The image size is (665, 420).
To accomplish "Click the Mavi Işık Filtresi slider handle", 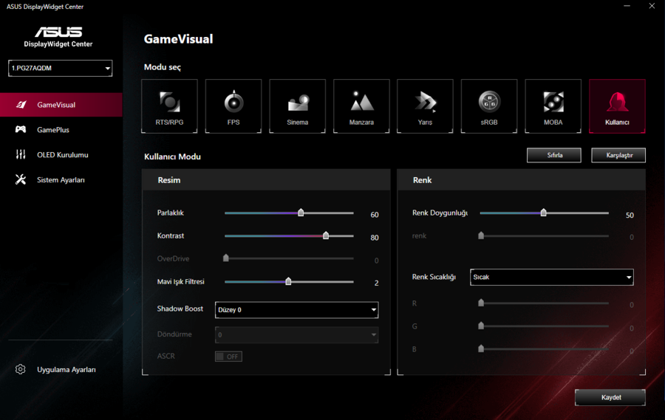I will click(288, 281).
